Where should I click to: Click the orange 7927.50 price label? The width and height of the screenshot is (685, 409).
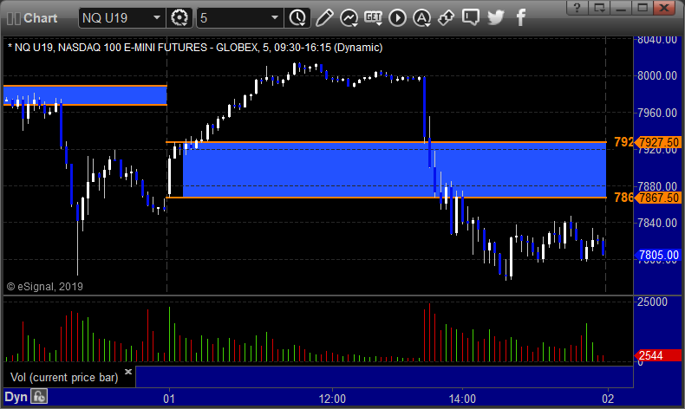[x=659, y=142]
